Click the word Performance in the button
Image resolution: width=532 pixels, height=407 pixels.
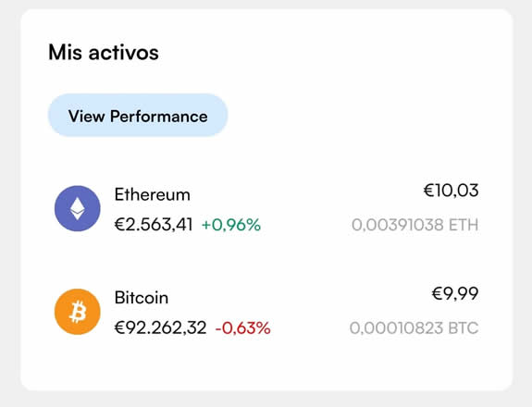[x=159, y=117]
